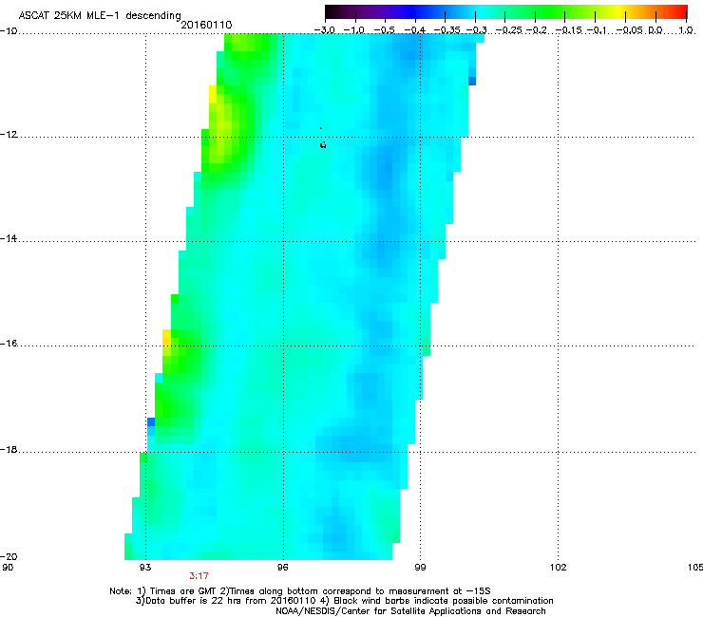Select the -16 latitude axis label
Image resolution: width=703 pixels, height=617 pixels.
(9, 344)
